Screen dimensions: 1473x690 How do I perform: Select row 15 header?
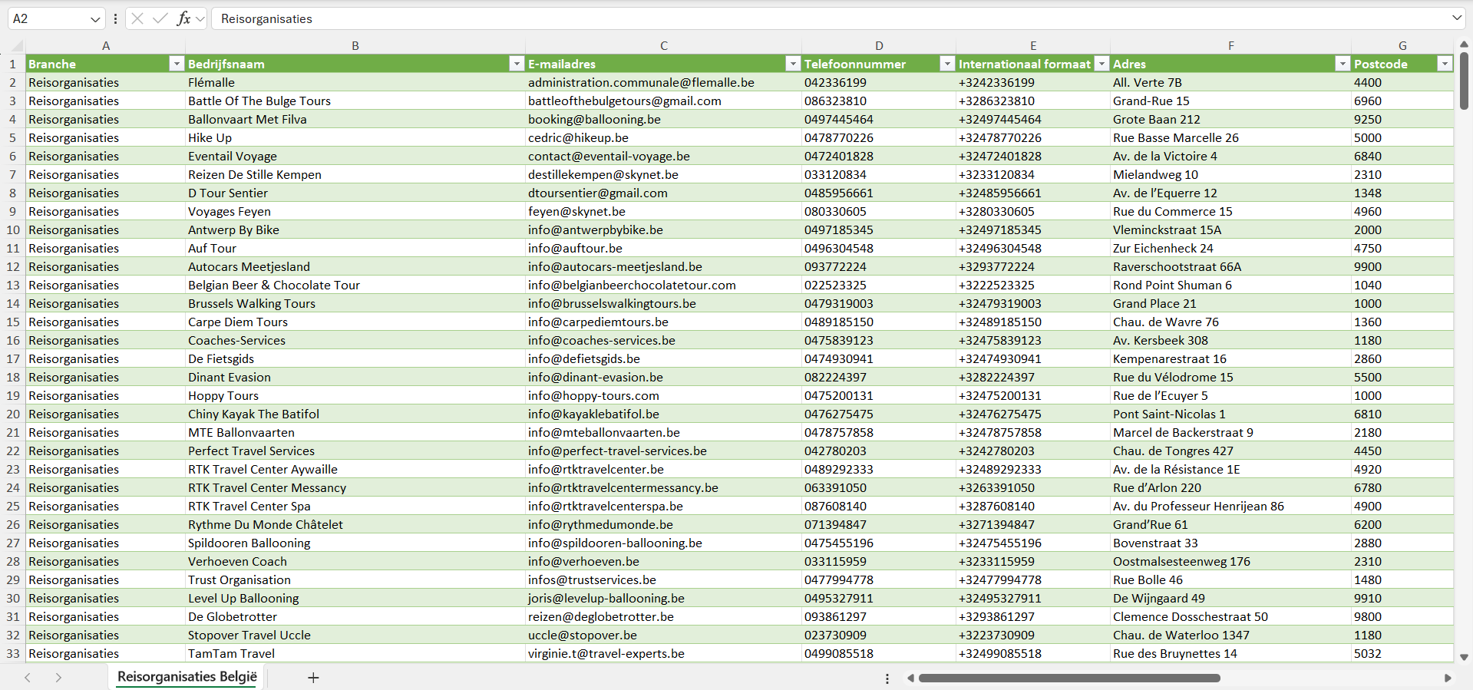(13, 322)
